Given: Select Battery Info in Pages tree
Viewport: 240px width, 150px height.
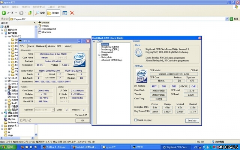Looking at the screenshot, I should click(107, 57).
